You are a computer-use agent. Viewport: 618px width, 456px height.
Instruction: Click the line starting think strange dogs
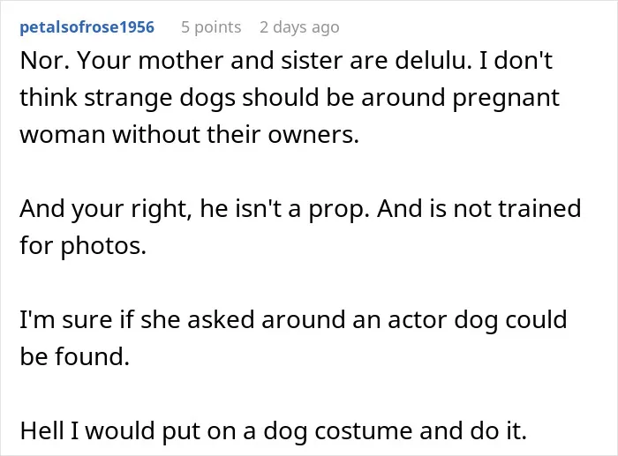[x=290, y=98]
